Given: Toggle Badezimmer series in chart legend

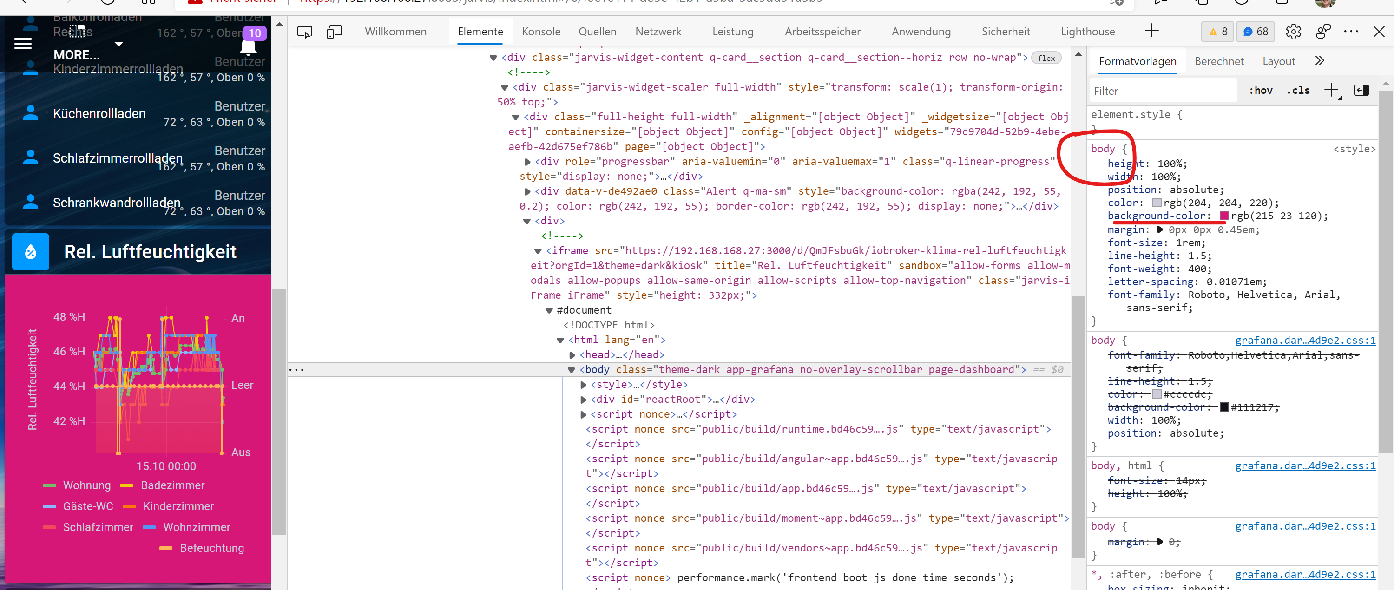Looking at the screenshot, I should point(162,485).
